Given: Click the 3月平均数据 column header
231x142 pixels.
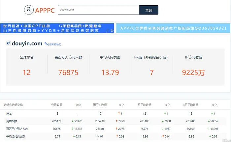Looking at the screenshot, I should [x=191, y=105].
